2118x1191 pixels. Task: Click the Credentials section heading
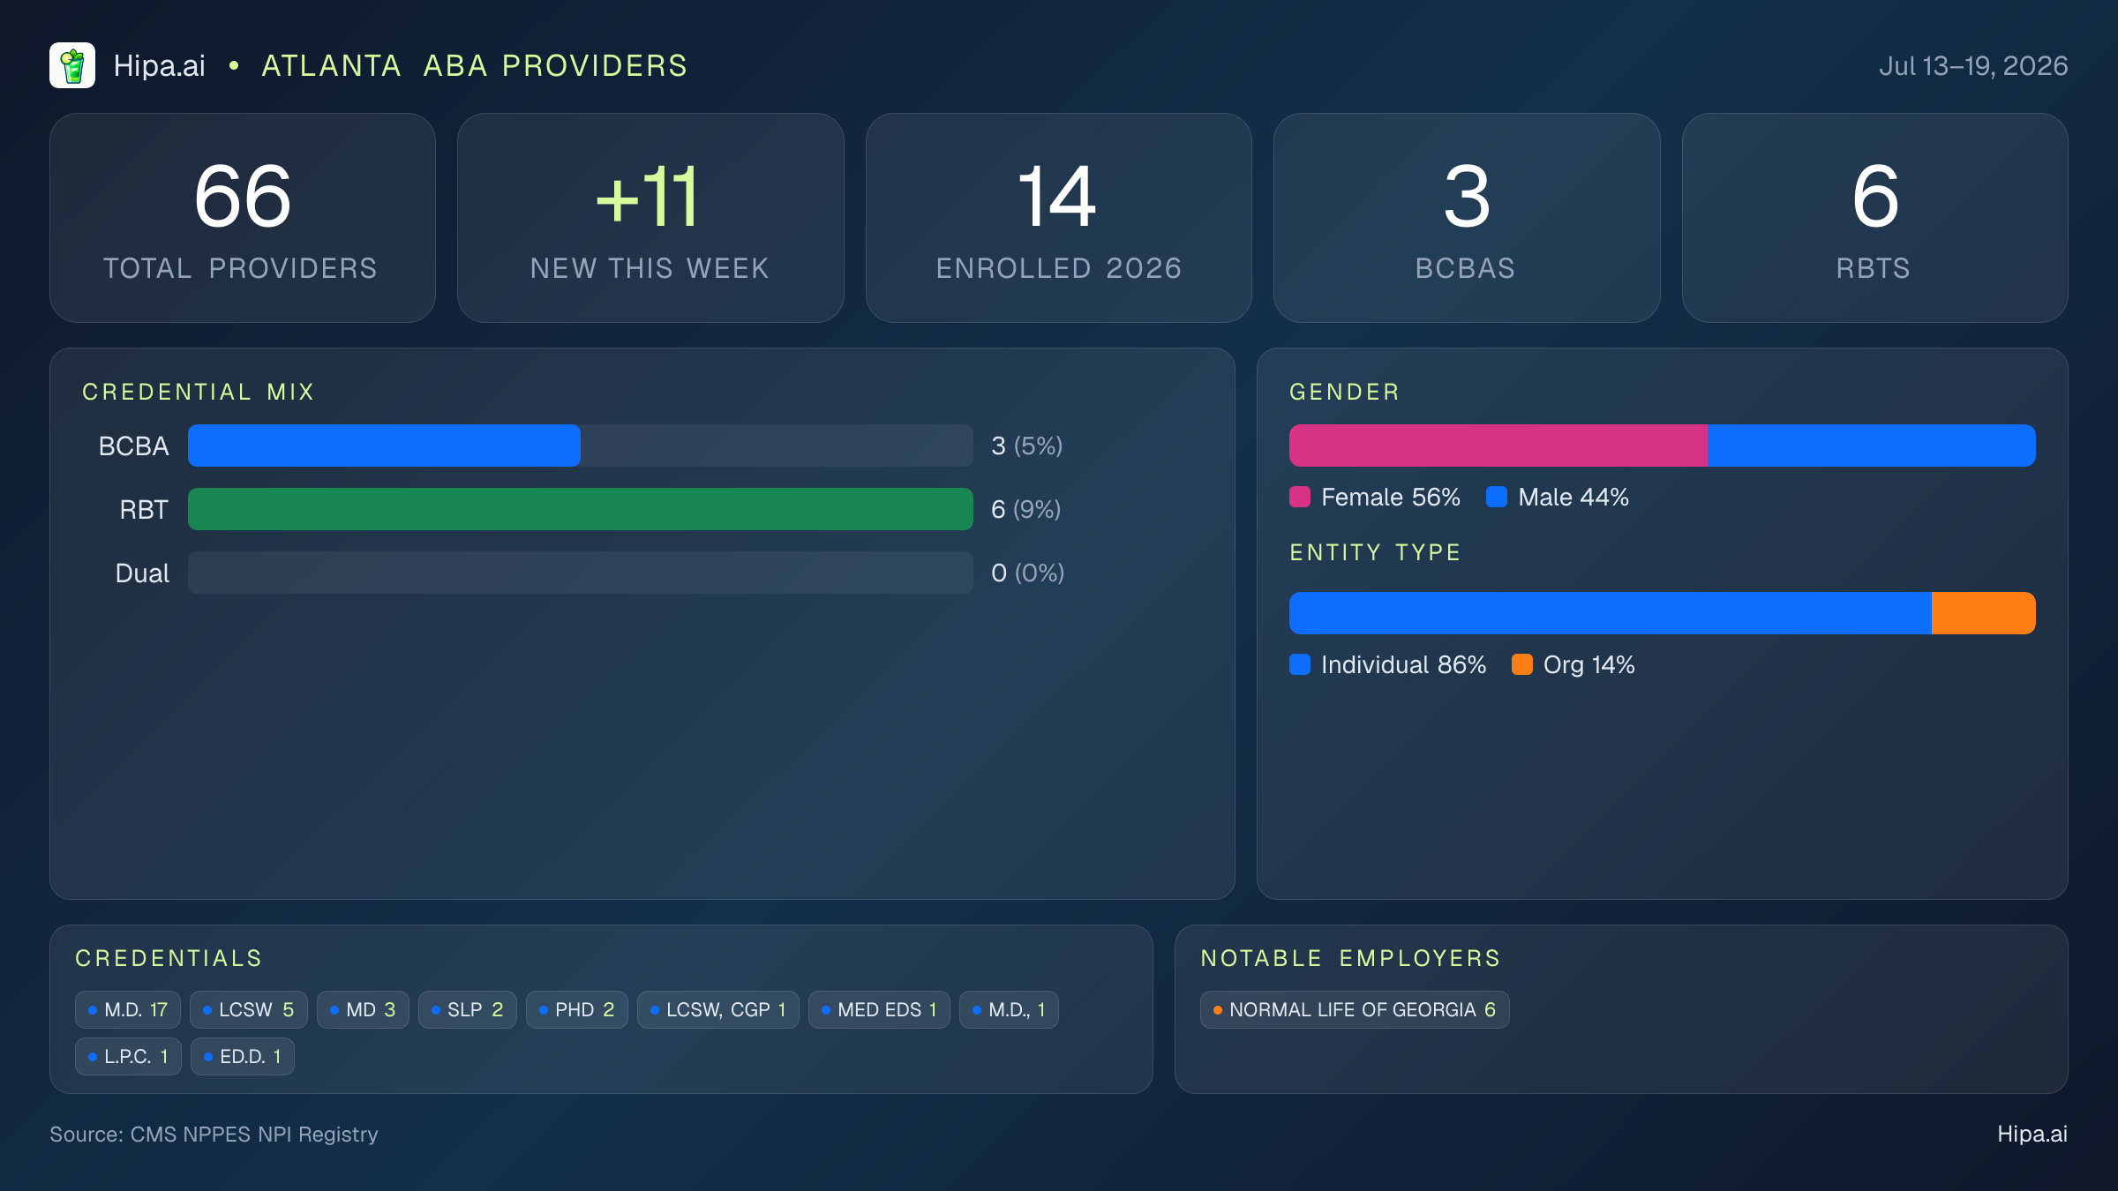point(169,958)
